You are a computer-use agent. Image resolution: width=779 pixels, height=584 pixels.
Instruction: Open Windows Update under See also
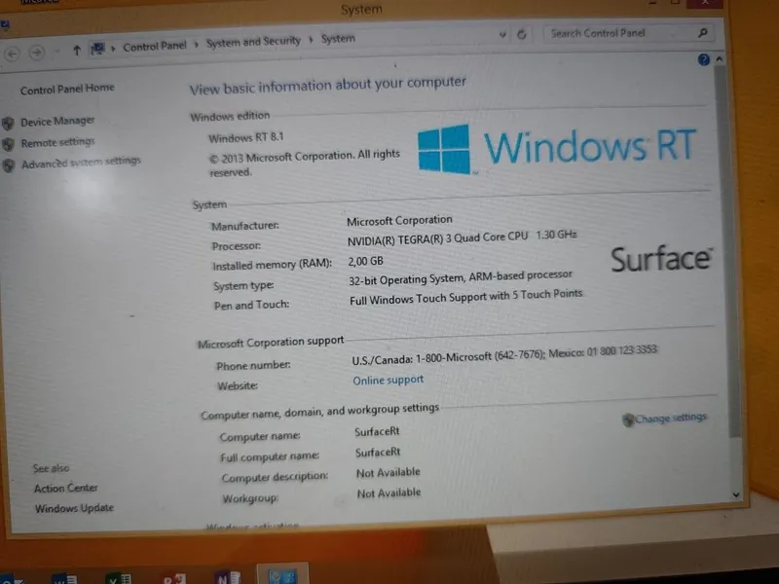point(74,508)
